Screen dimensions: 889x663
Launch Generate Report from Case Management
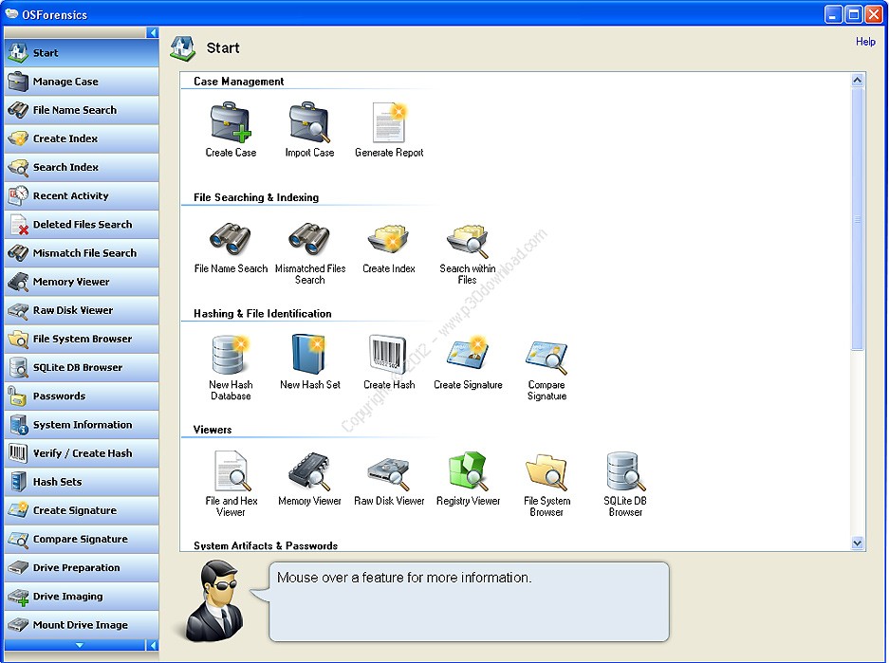pos(389,122)
